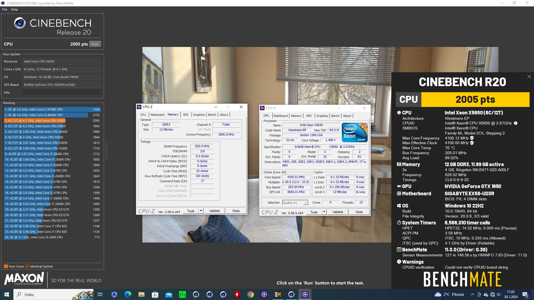Viewport: 534px width, 300px height.
Task: Switch to the BenchMate BM taskbar icon
Action: click(278, 294)
